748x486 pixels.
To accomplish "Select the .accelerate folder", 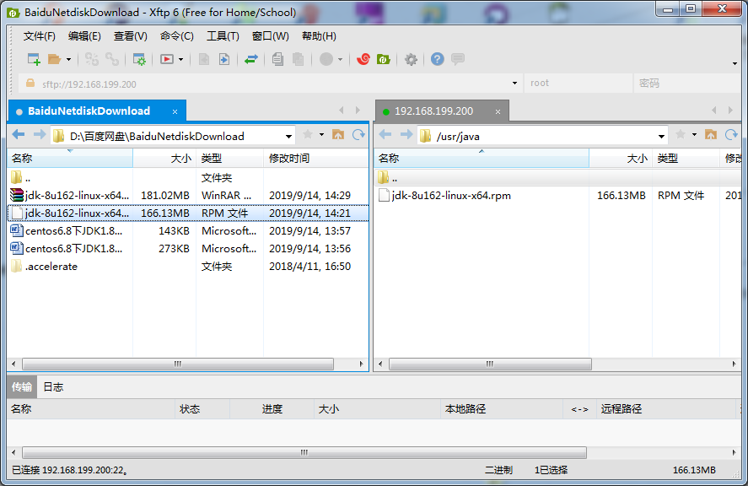I will 188,267.
